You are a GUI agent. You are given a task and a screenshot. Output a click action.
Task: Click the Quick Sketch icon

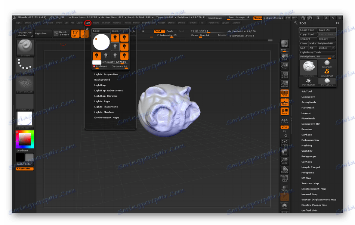point(62,34)
